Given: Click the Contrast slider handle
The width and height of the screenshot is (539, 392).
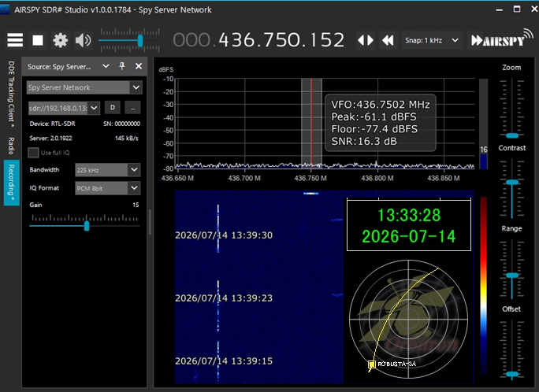Looking at the screenshot, I should coord(512,182).
